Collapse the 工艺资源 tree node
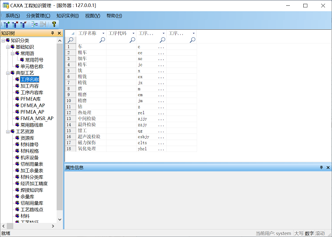The height and width of the screenshot is (237, 332). [8, 131]
